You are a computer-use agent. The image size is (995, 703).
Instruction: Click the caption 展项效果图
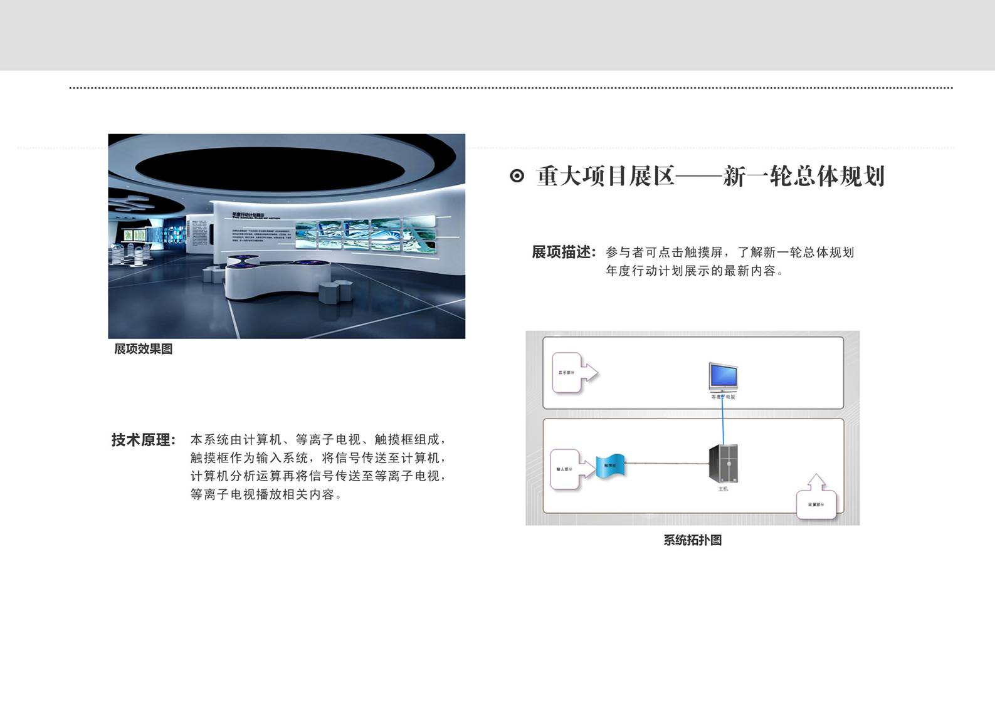click(x=144, y=349)
